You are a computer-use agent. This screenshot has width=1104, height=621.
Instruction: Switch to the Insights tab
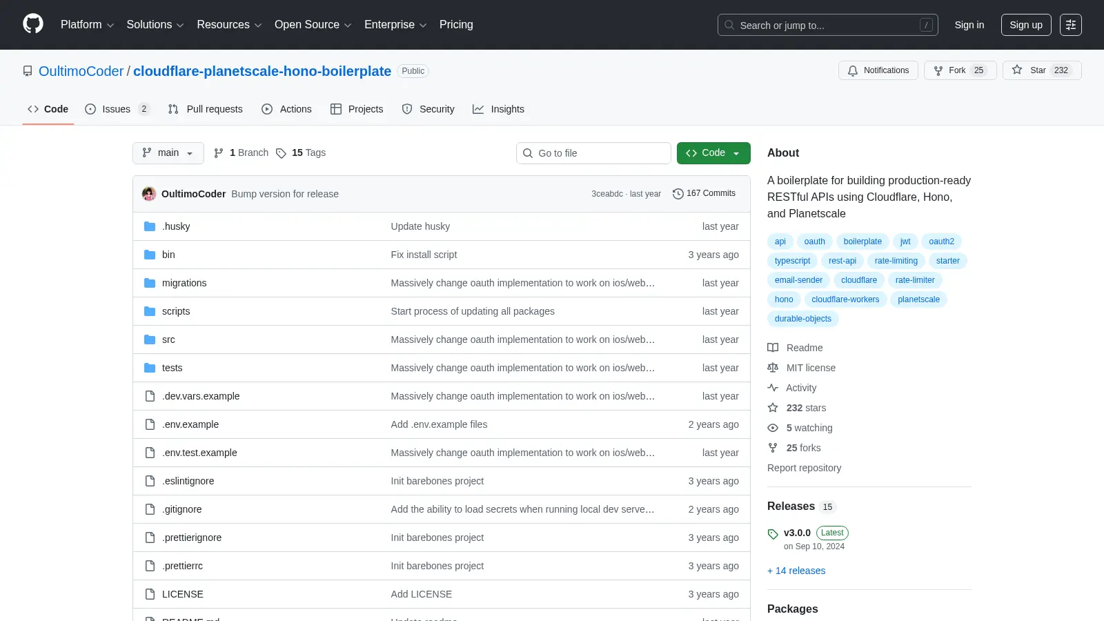498,109
